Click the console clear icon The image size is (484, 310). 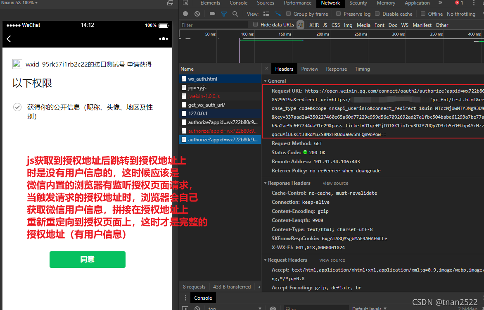coord(197,308)
